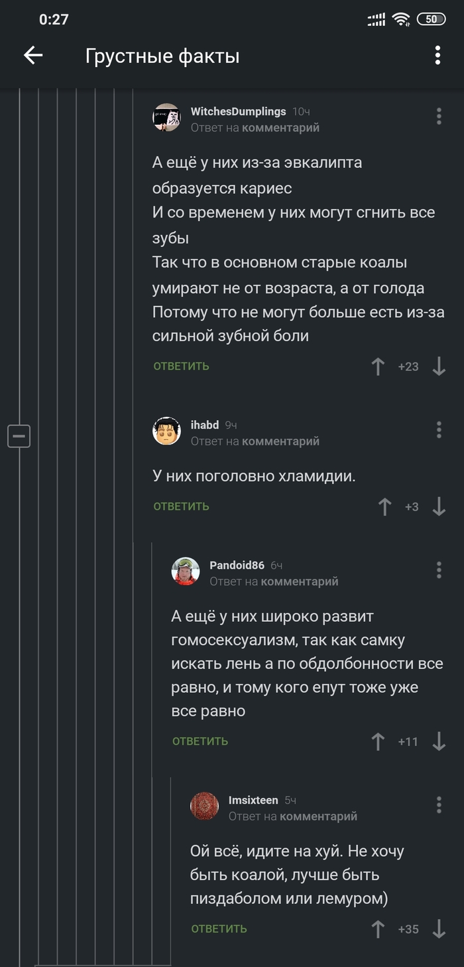Downvote the Pandoid86 comment
The image size is (464, 967).
[x=439, y=741]
